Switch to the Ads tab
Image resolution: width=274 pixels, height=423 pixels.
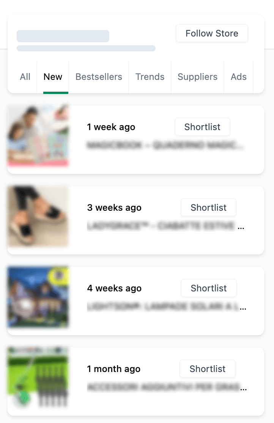pos(239,77)
